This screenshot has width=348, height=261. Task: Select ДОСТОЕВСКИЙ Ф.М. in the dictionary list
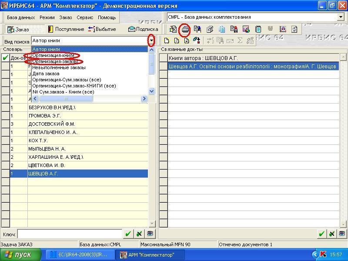pos(51,124)
